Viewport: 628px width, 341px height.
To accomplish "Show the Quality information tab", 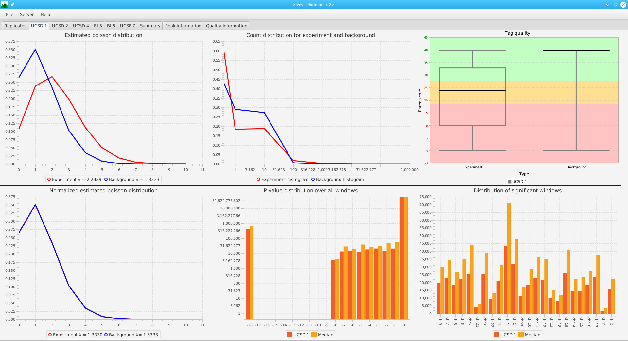I will click(x=226, y=26).
